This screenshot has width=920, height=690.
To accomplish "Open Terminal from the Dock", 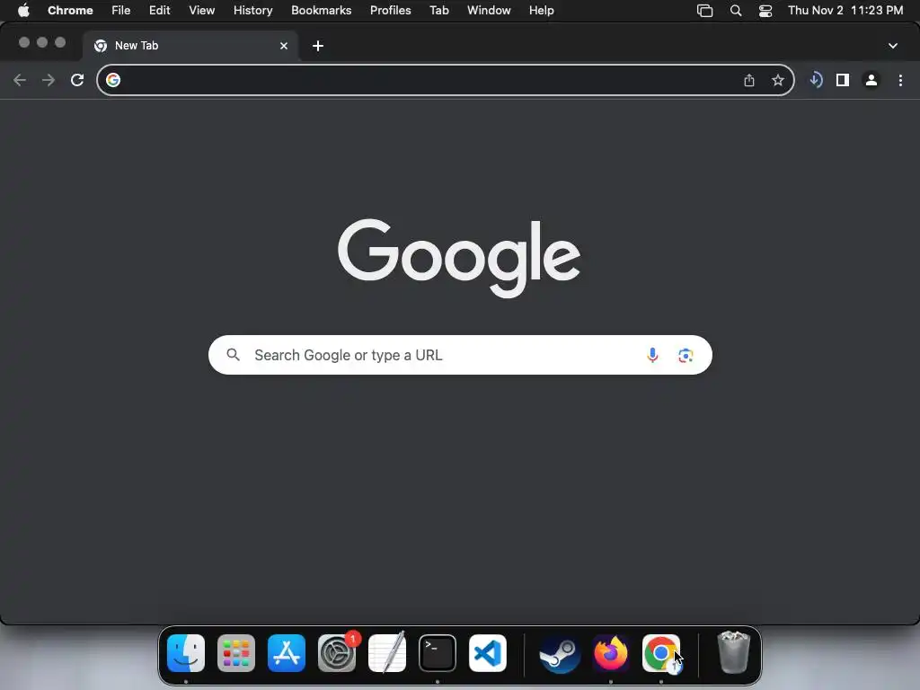I will click(x=438, y=653).
